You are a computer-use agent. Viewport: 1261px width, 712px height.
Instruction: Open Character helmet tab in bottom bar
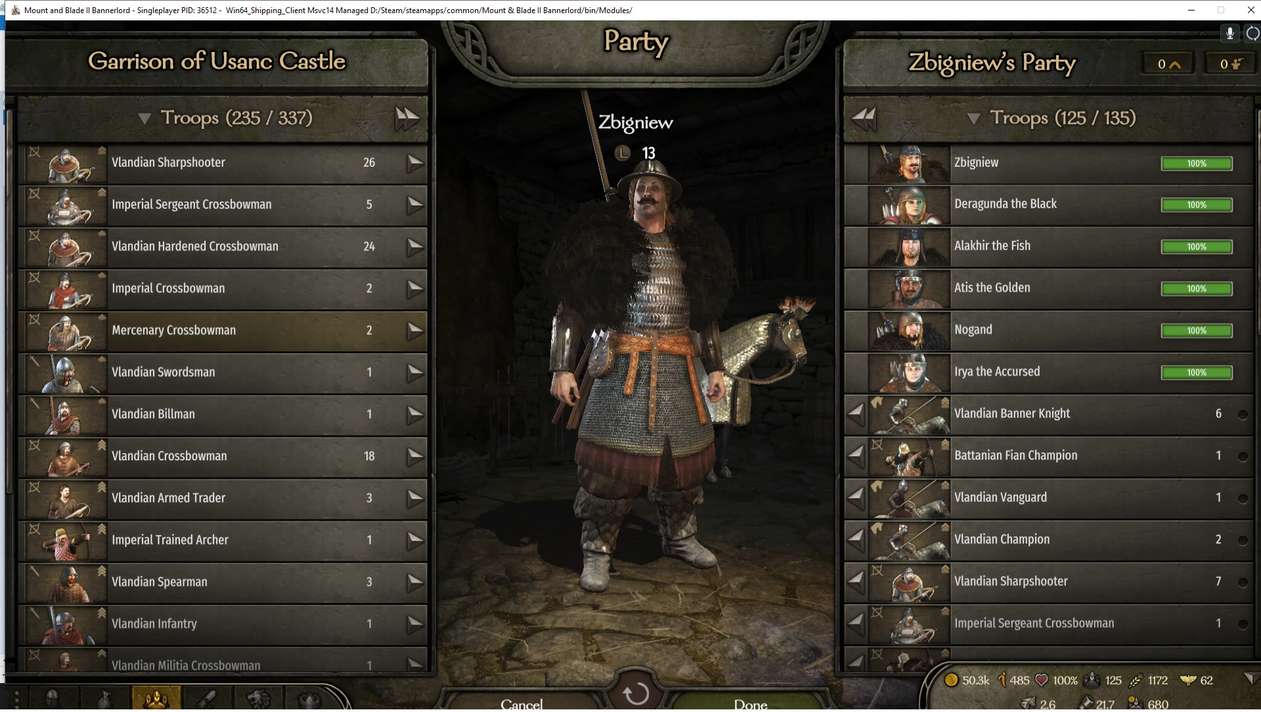pyautogui.click(x=53, y=699)
